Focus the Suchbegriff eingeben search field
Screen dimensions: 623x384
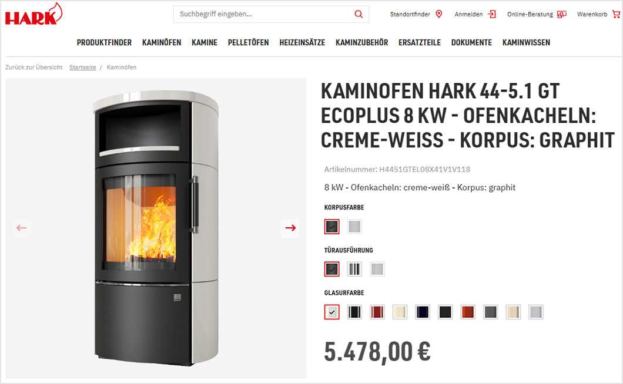point(264,14)
